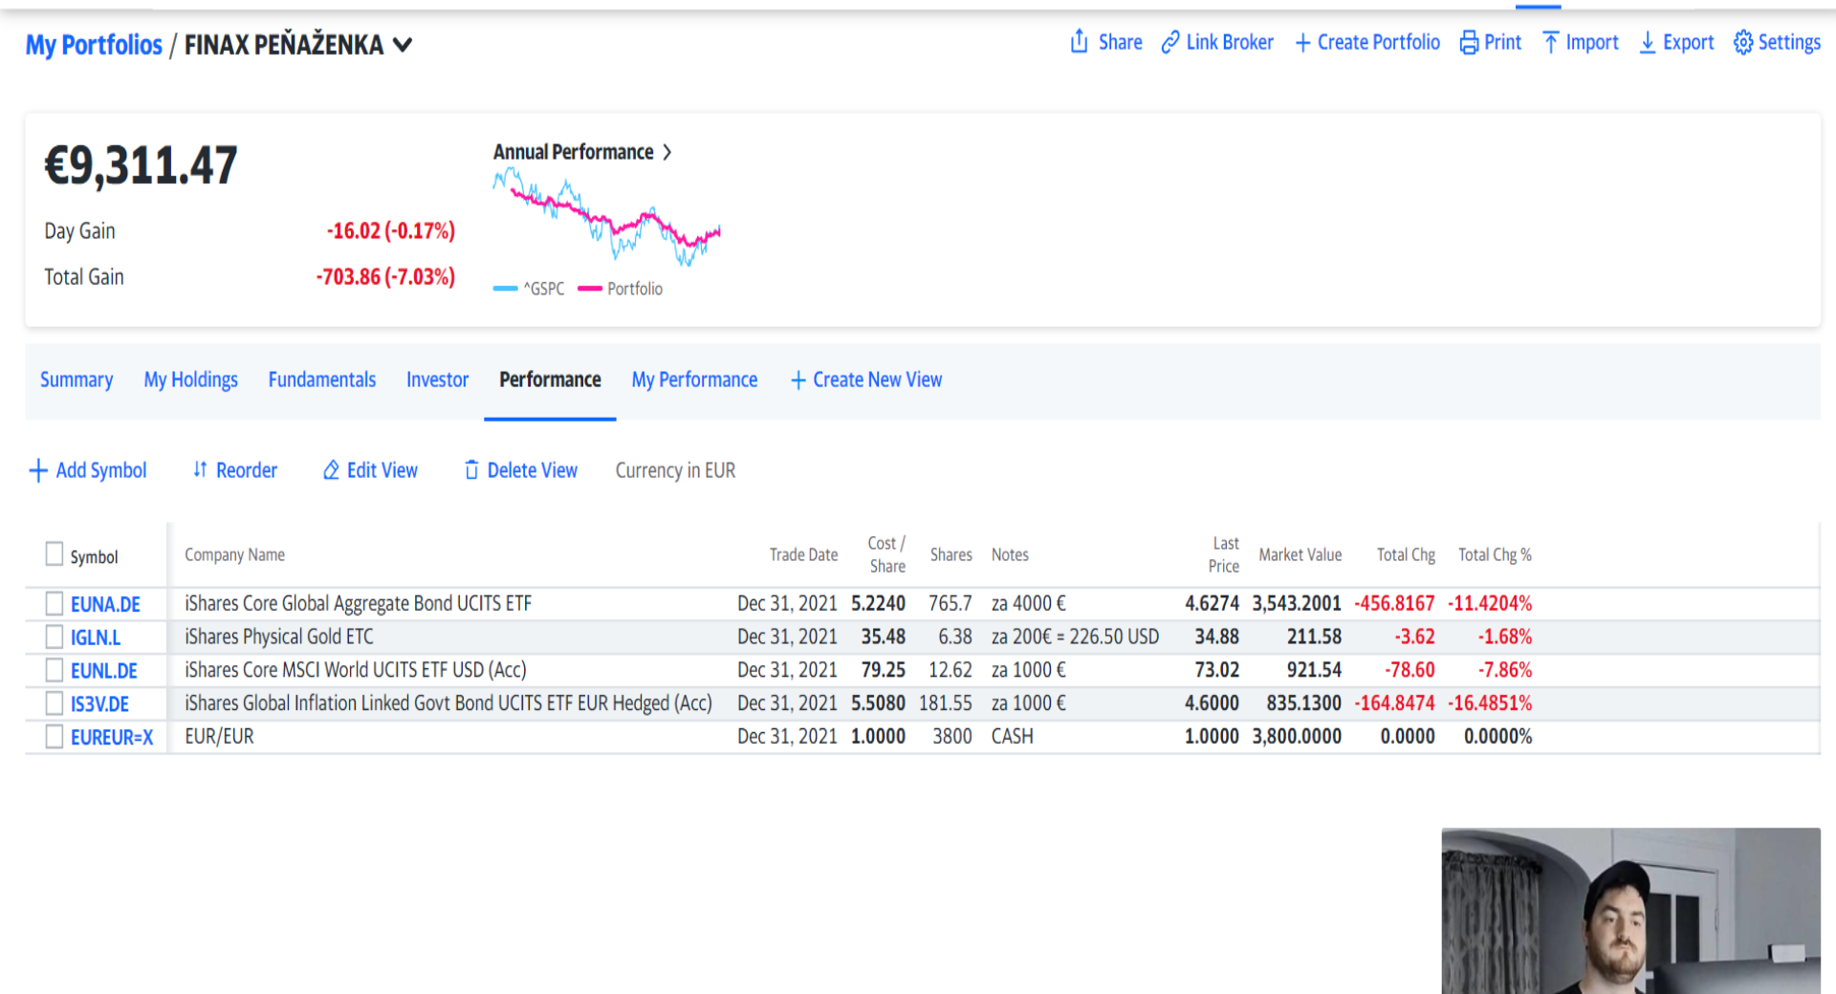Click the Export label
This screenshot has height=994, width=1836.
[x=1689, y=43]
